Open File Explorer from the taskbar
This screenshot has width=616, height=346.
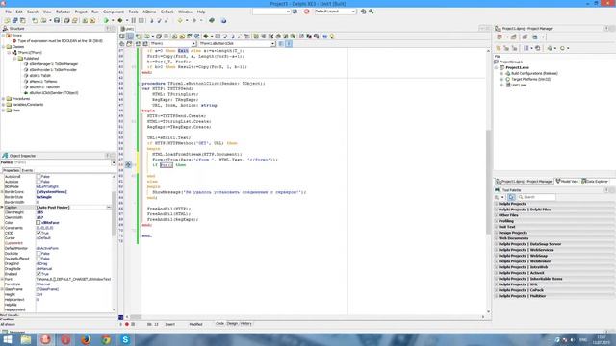[26, 339]
